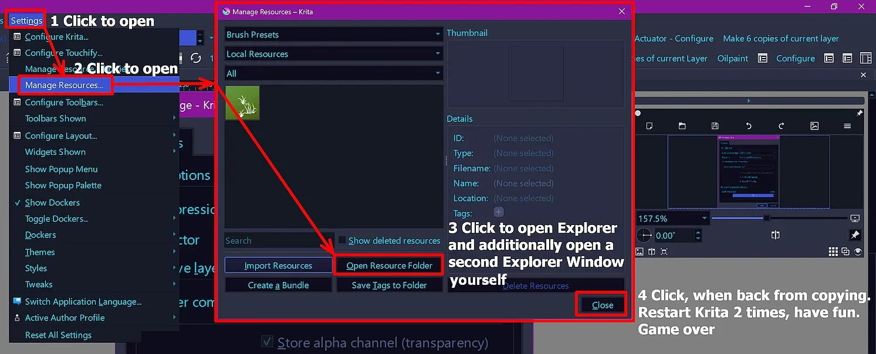Viewport: 876px width, 354px height.
Task: Click the Create a Bundle button
Action: coord(278,285)
